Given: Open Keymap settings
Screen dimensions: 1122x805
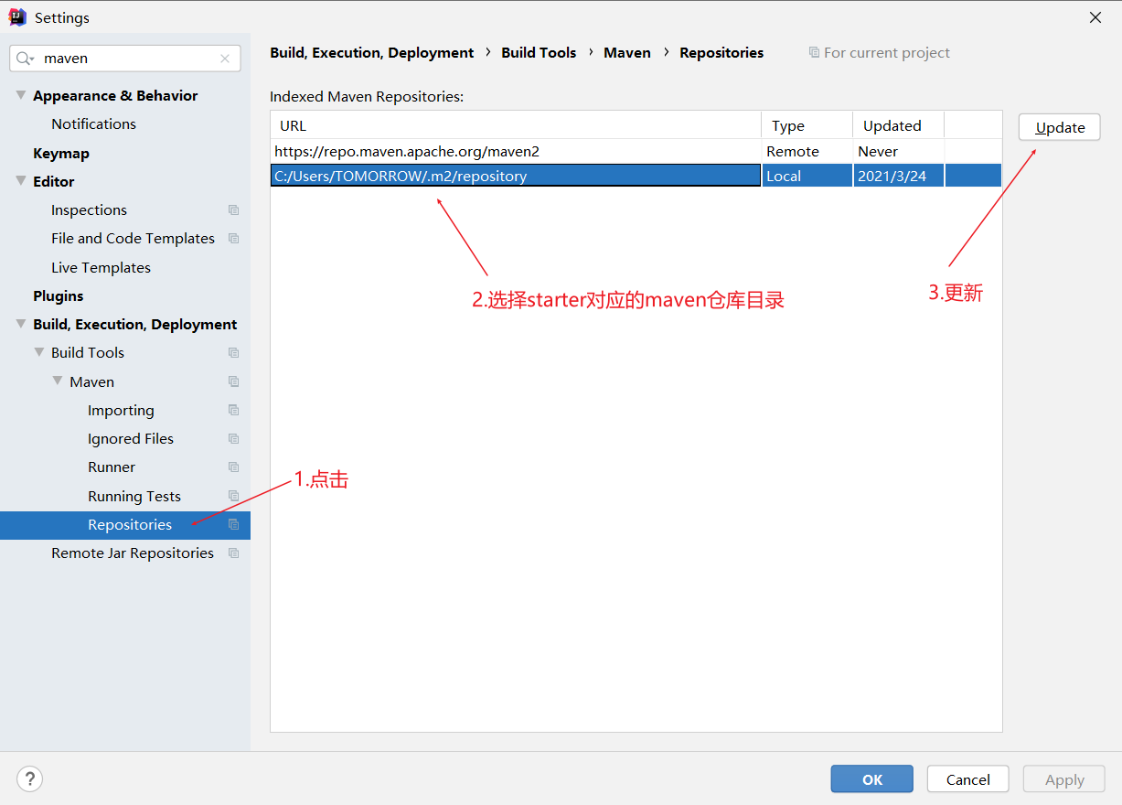Looking at the screenshot, I should (x=61, y=153).
